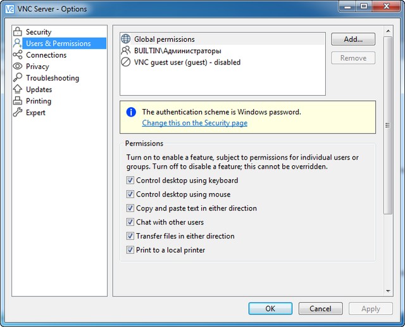This screenshot has width=405, height=327.
Task: Open the Printing page
Action: [39, 101]
